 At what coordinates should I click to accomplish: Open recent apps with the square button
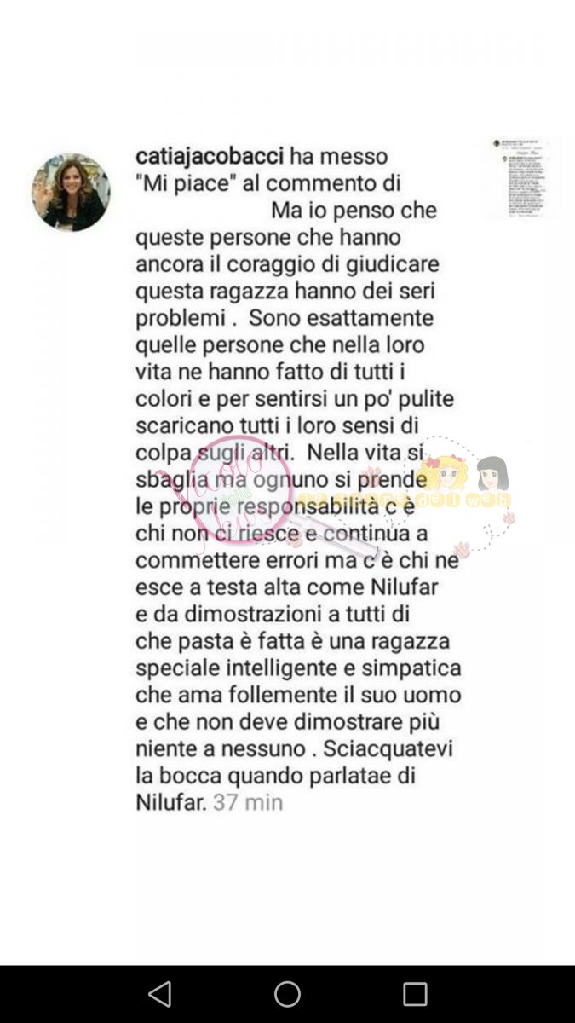point(415,994)
